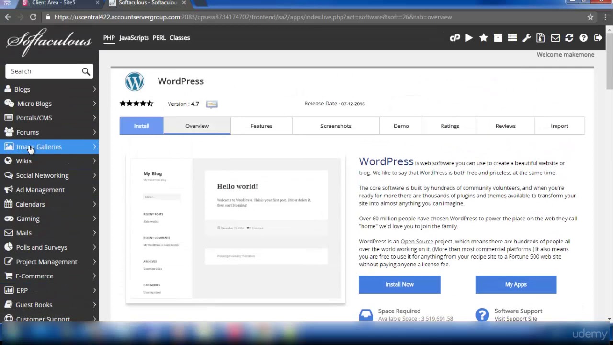Expand the Forums category
613x345 pixels.
tap(49, 132)
